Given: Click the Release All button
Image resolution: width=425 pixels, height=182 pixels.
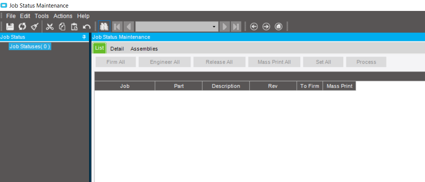Looking at the screenshot, I should click(x=219, y=62).
